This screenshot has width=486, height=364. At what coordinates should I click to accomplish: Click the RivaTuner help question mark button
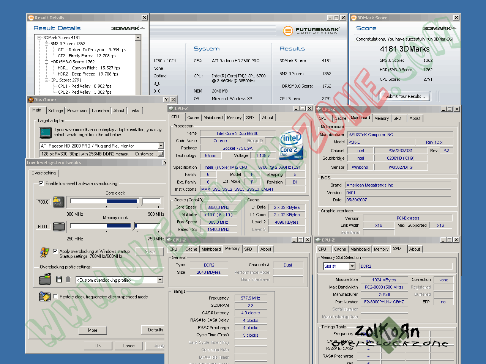pyautogui.click(x=166, y=100)
